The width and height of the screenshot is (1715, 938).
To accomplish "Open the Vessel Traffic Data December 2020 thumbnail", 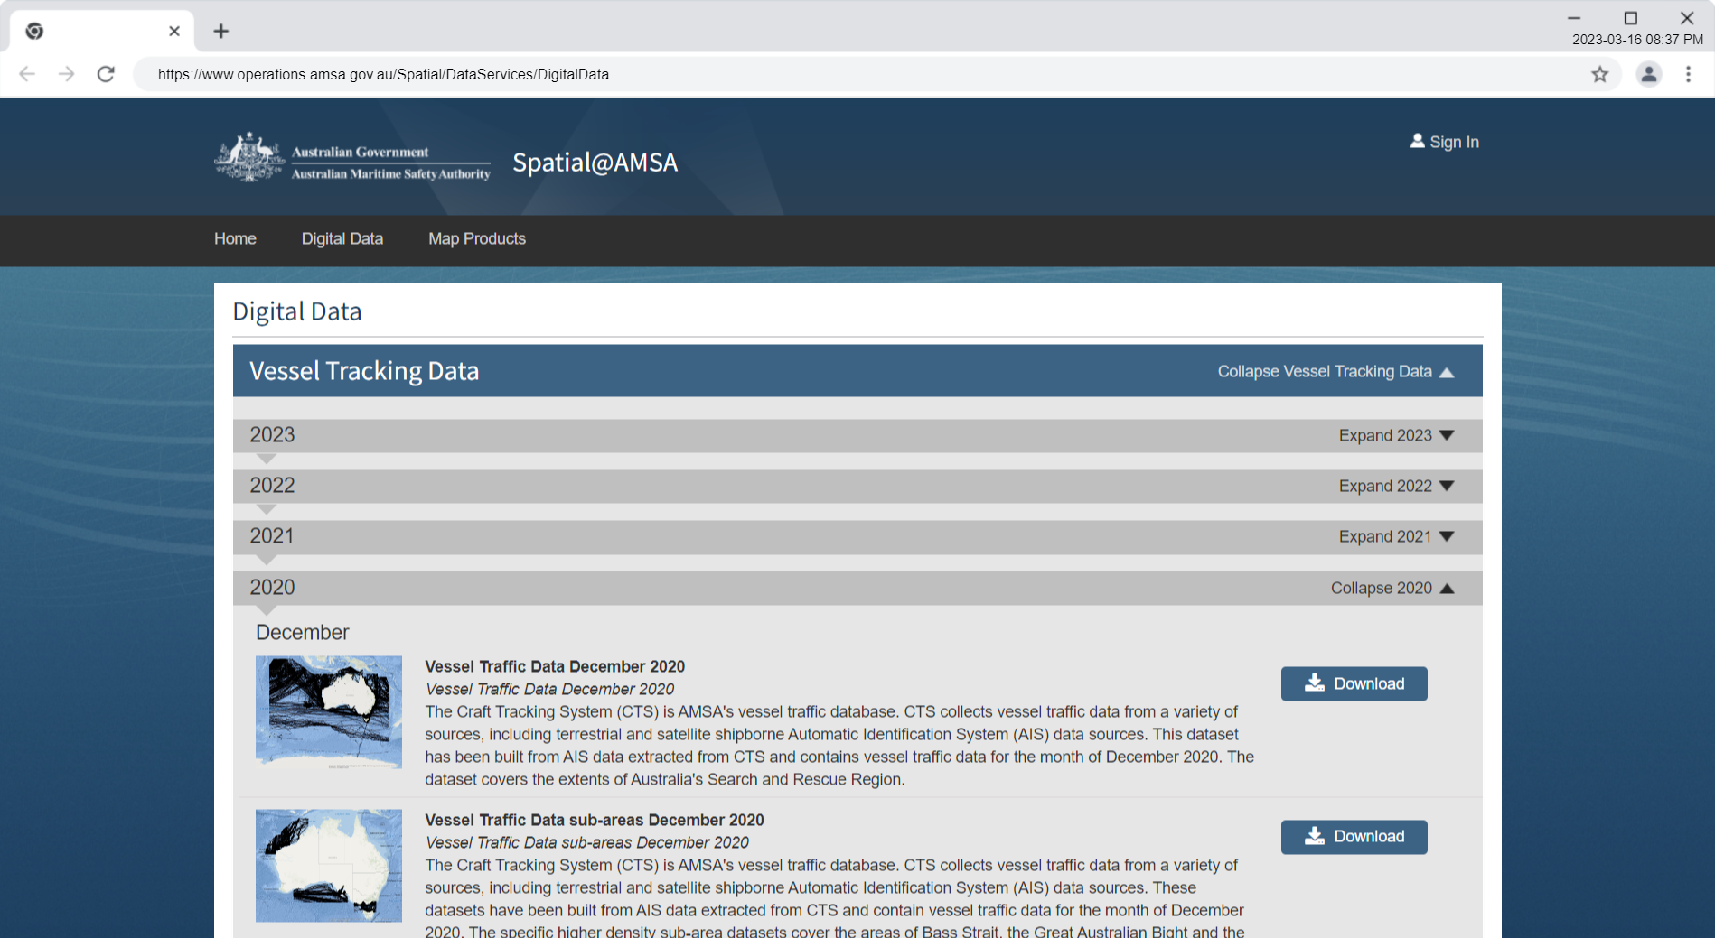I will [x=329, y=711].
